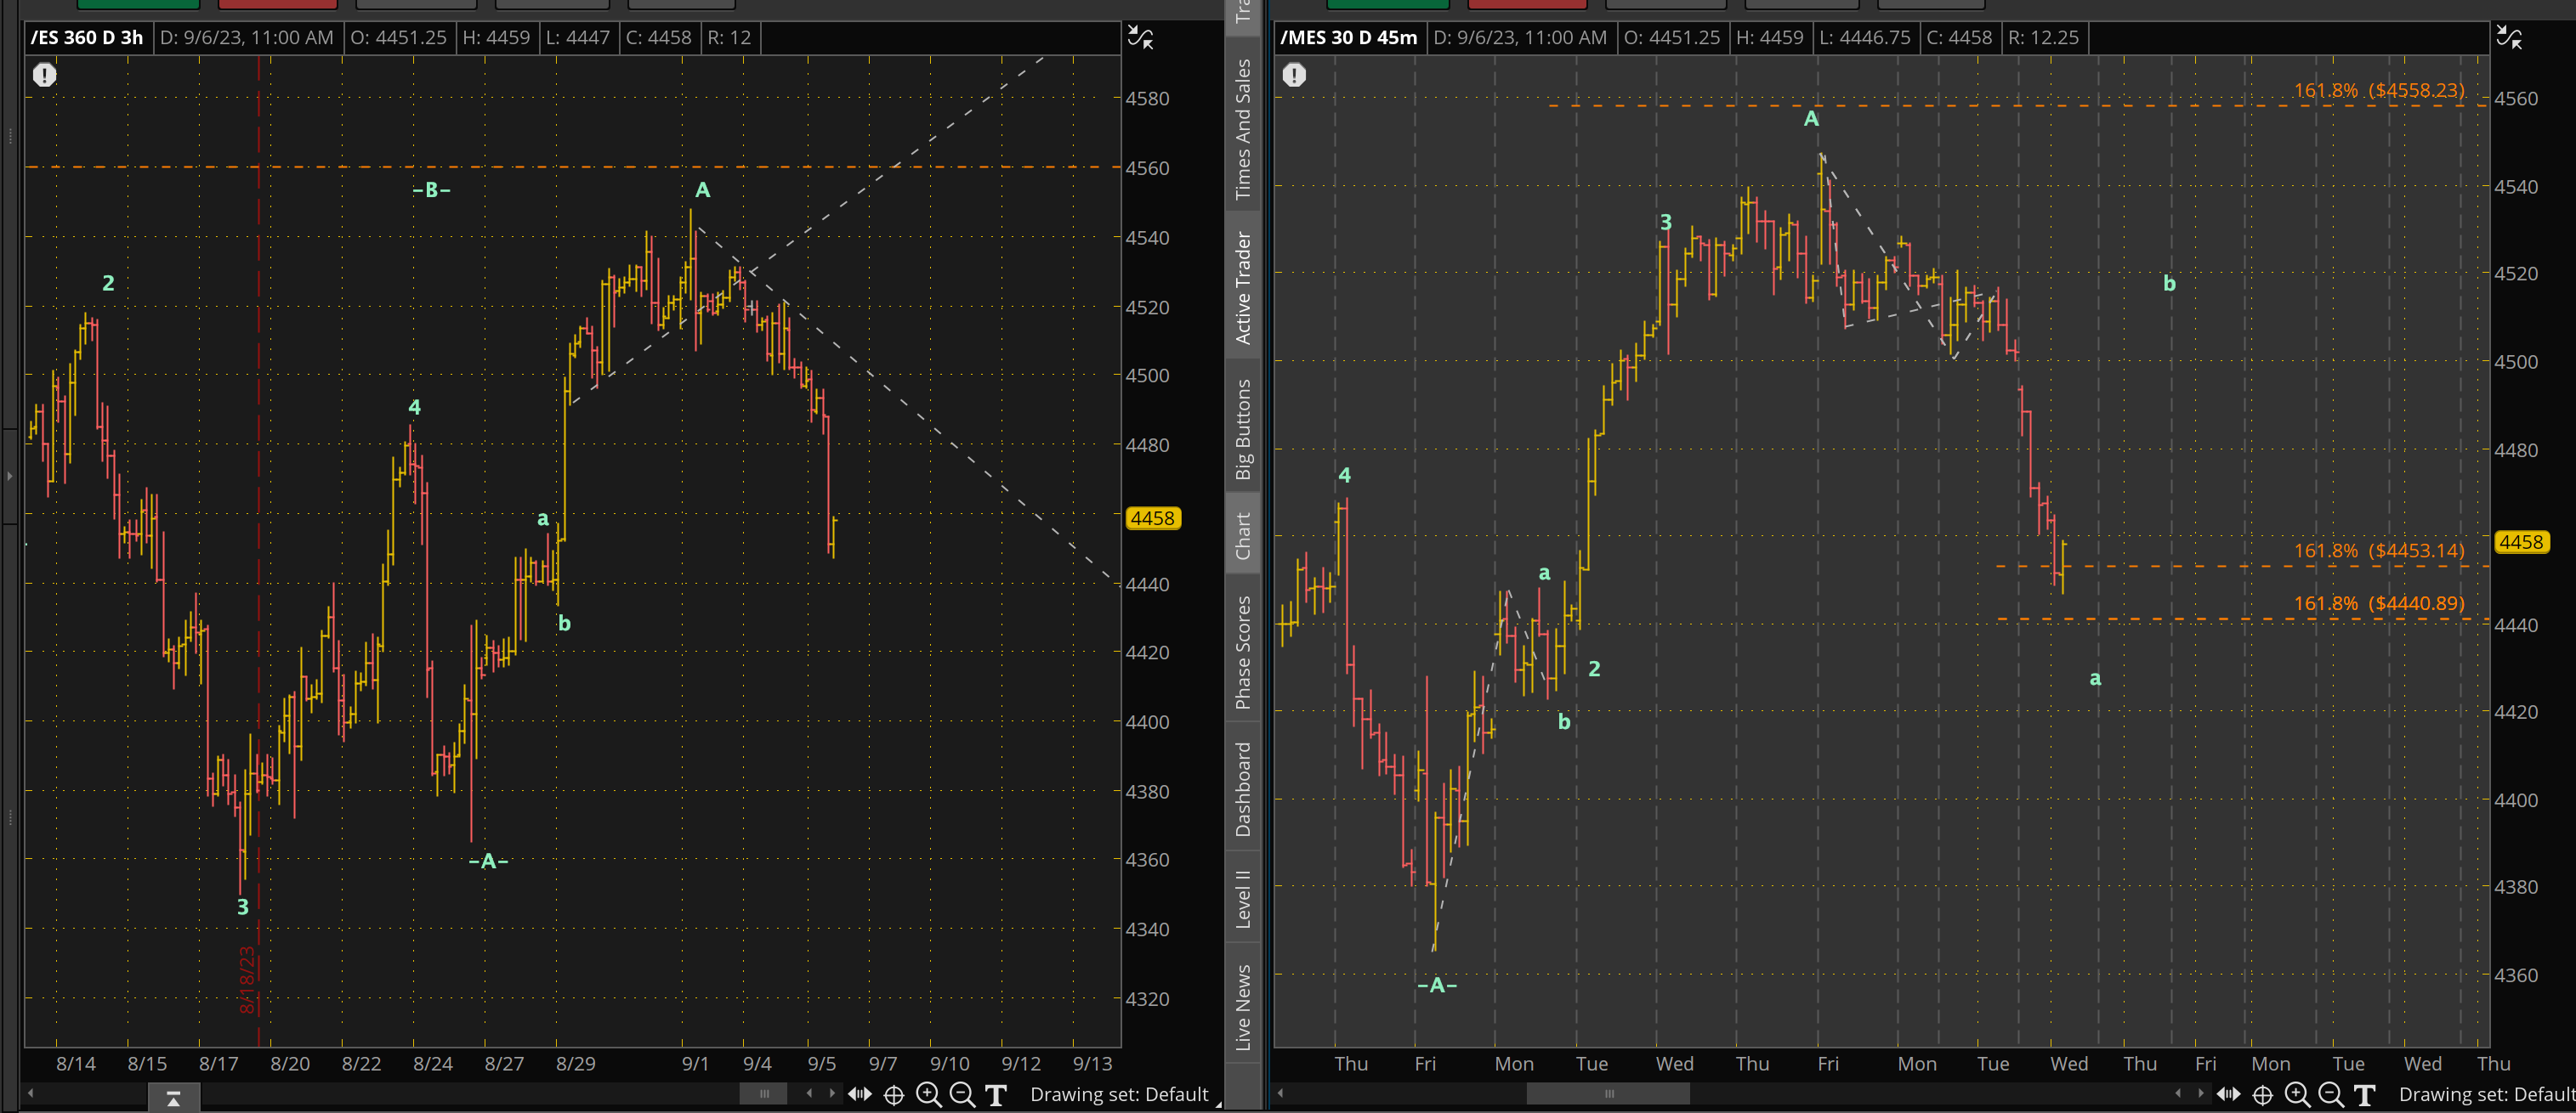Viewport: 2576px width, 1113px height.
Task: Zoom in on the /MES chart
Action: click(x=2297, y=1095)
